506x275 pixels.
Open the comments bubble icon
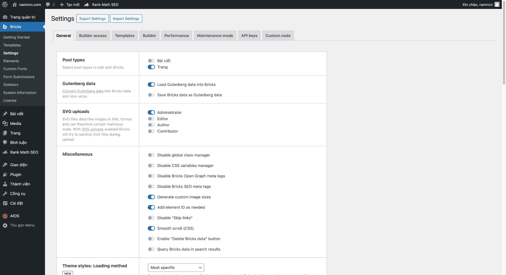(x=48, y=4)
